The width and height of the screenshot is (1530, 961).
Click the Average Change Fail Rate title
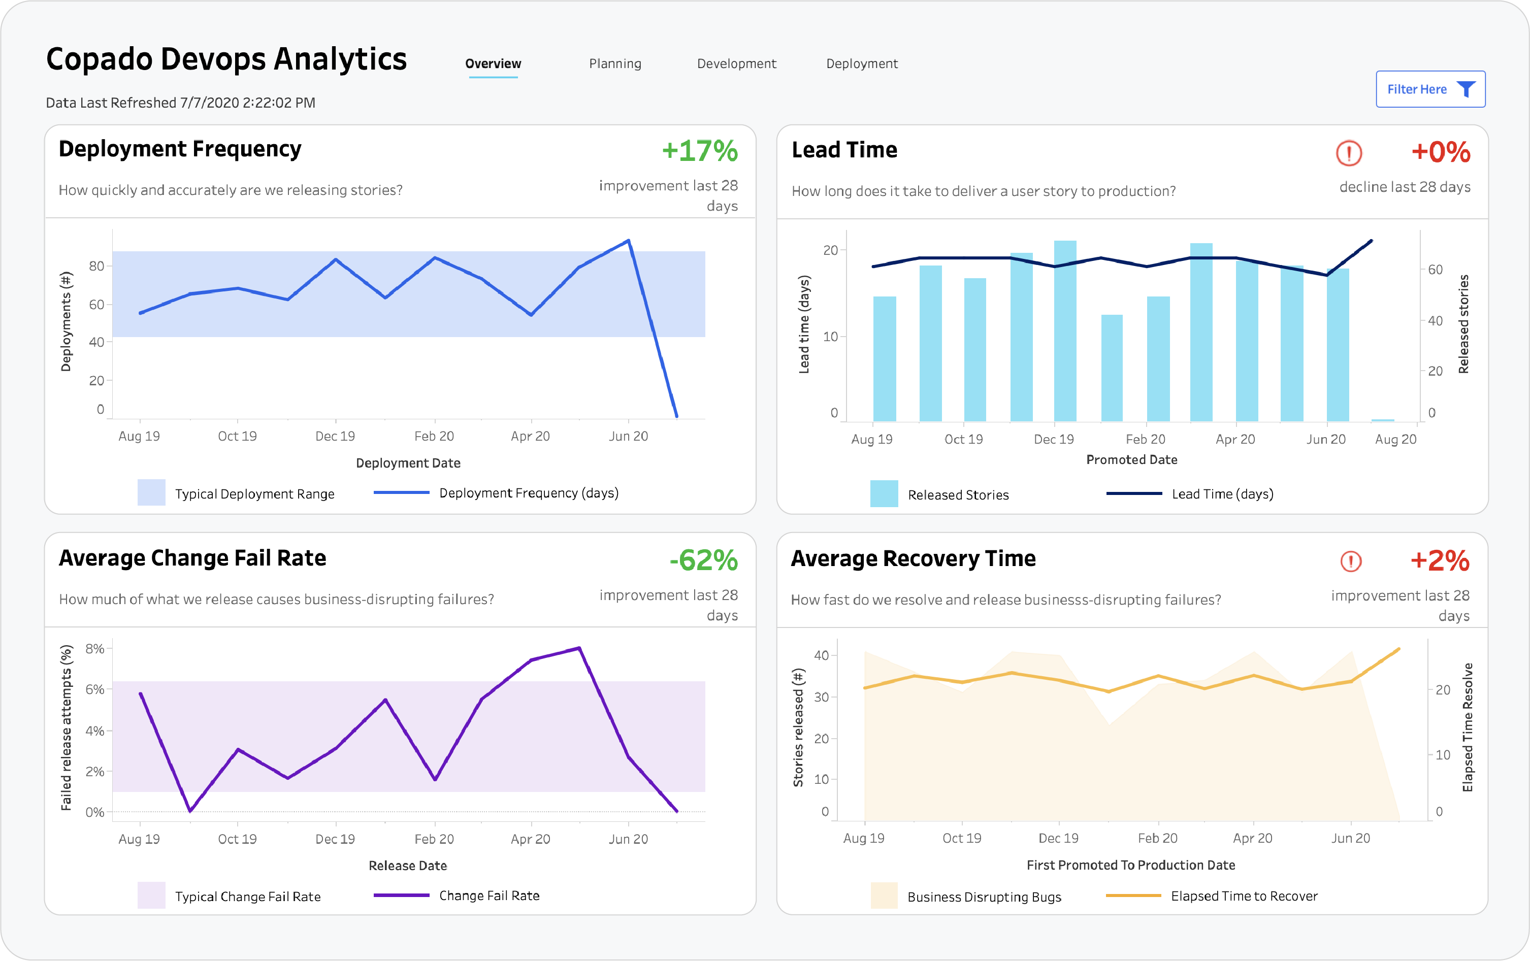tap(192, 558)
